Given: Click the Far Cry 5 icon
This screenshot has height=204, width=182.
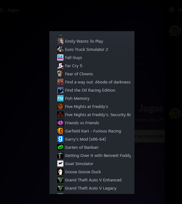Looking at the screenshot, I should (x=60, y=66).
